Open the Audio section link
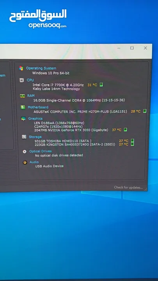Screen dimensions: 158x281 [34, 162]
